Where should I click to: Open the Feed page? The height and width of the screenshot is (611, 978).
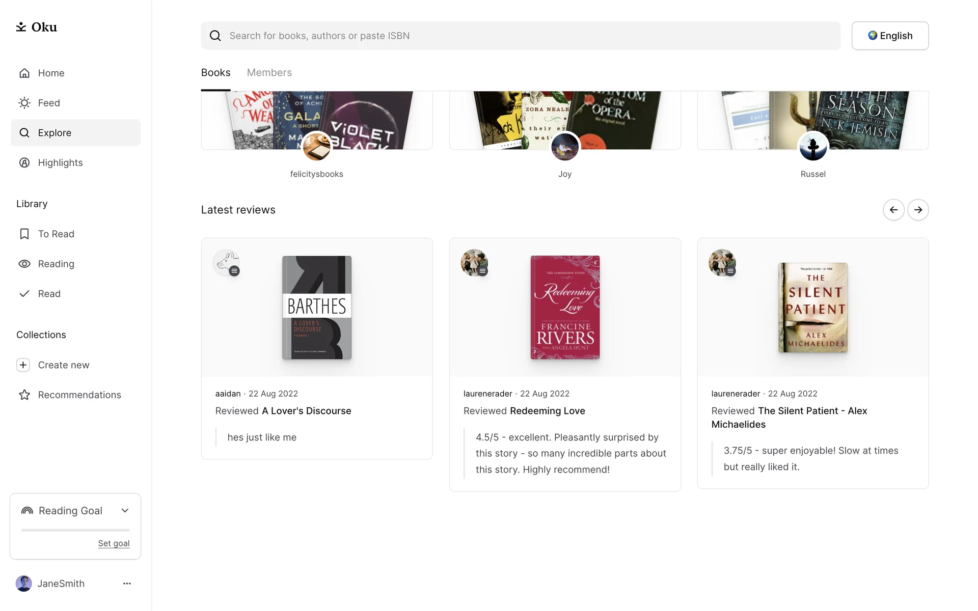click(49, 103)
